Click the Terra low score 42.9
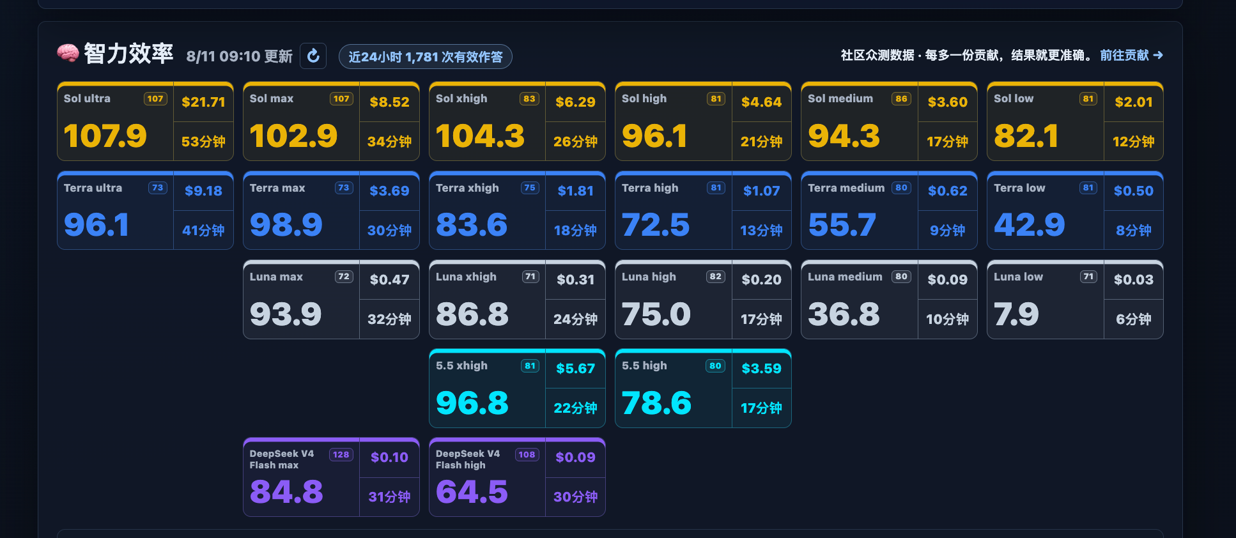 click(1030, 225)
